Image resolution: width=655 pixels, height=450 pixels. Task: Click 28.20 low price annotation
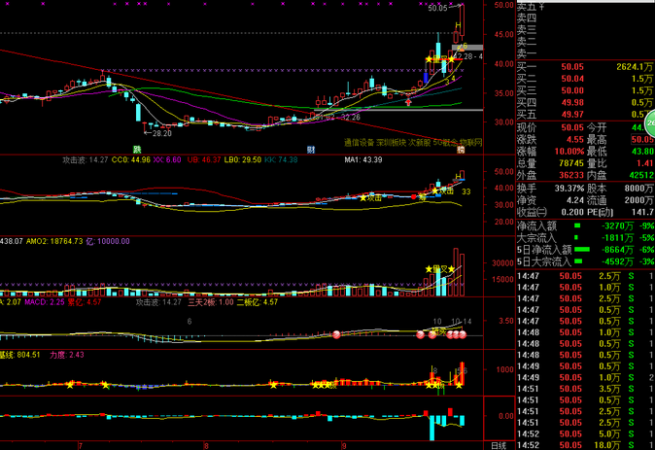tap(162, 134)
